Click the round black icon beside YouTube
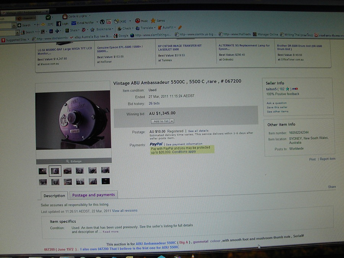344x258 pixels. [102, 22]
